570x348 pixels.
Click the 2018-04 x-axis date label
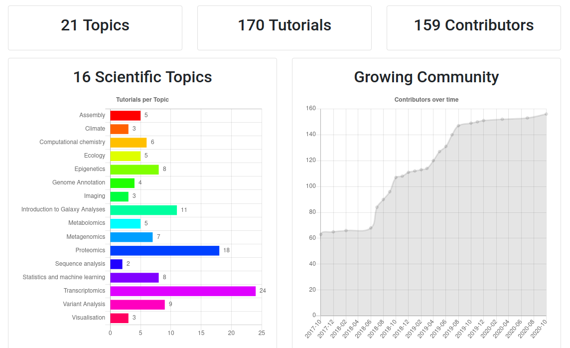pos(351,329)
